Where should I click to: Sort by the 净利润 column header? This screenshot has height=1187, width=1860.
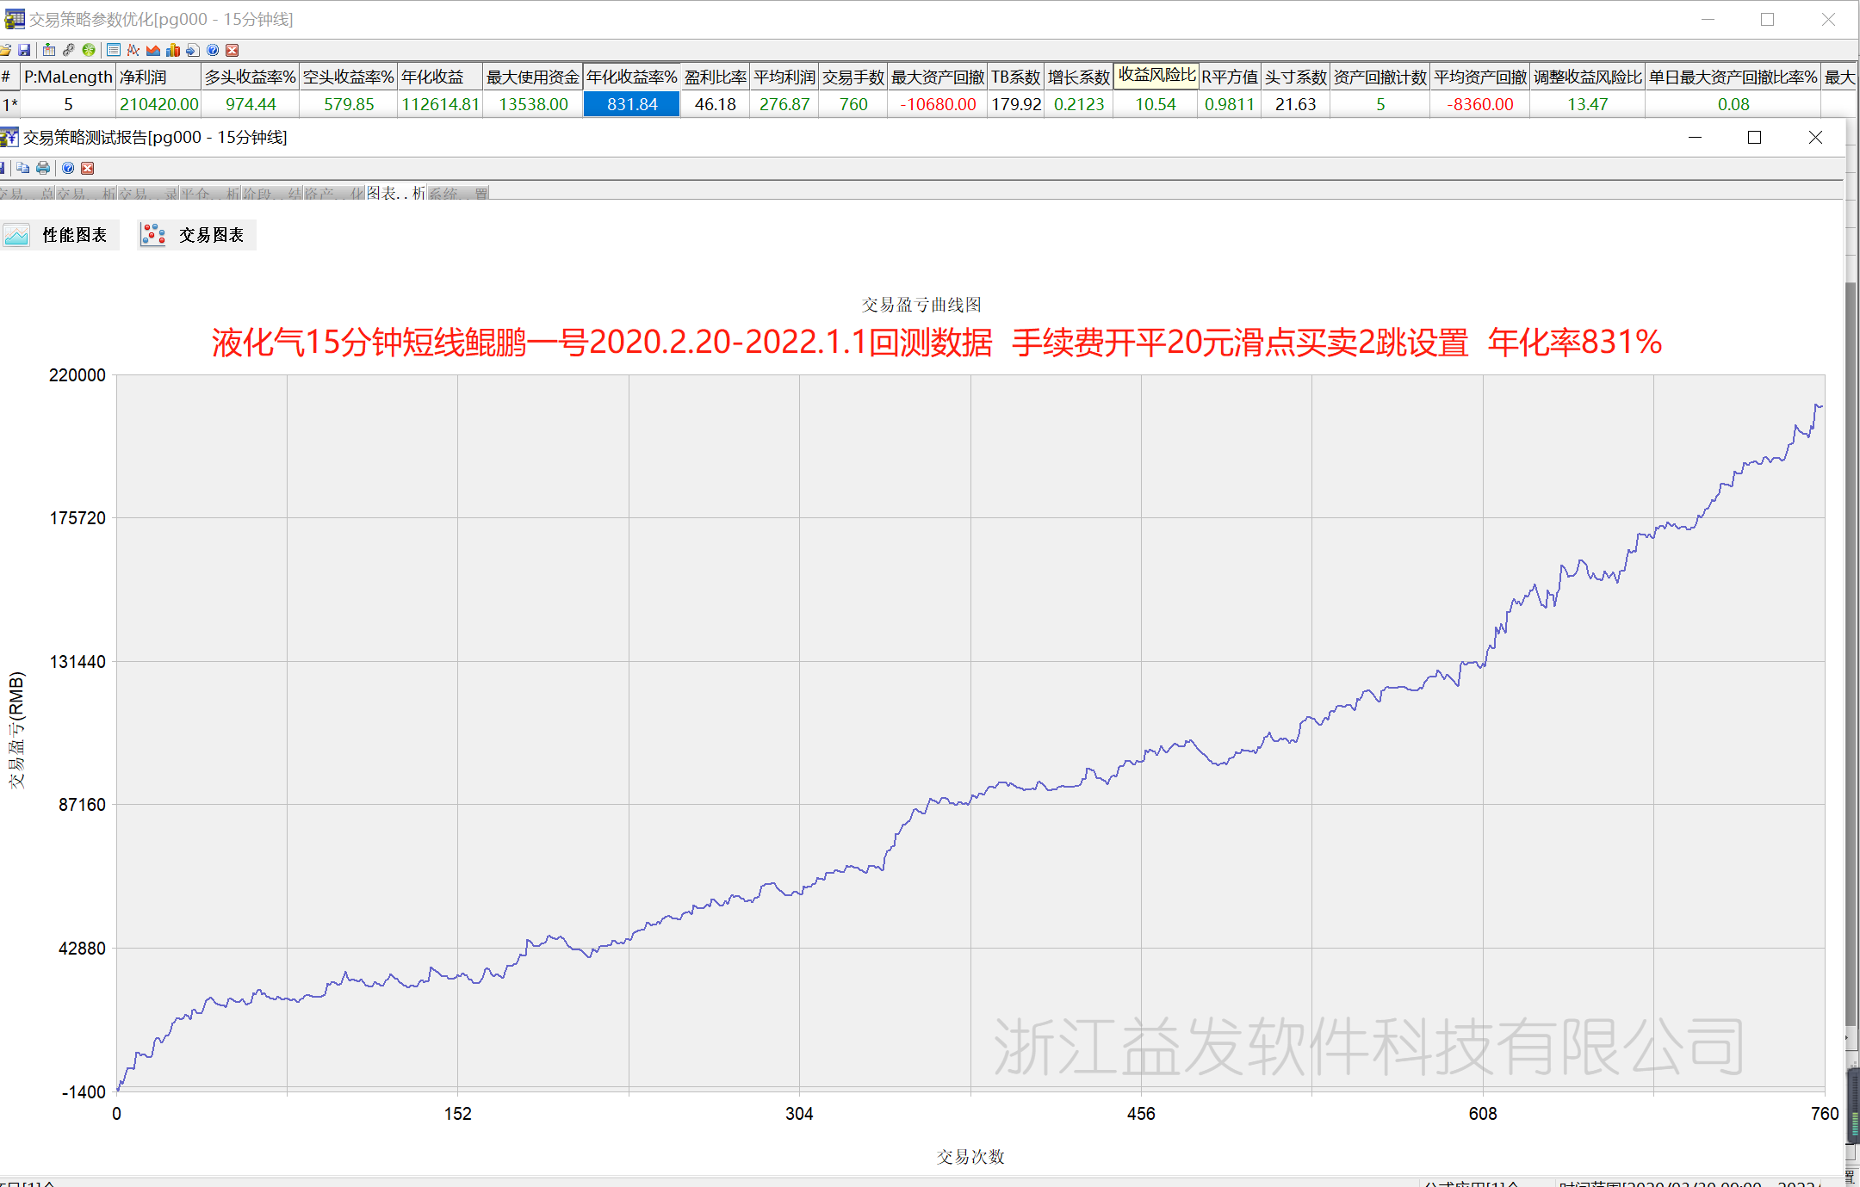coord(158,77)
